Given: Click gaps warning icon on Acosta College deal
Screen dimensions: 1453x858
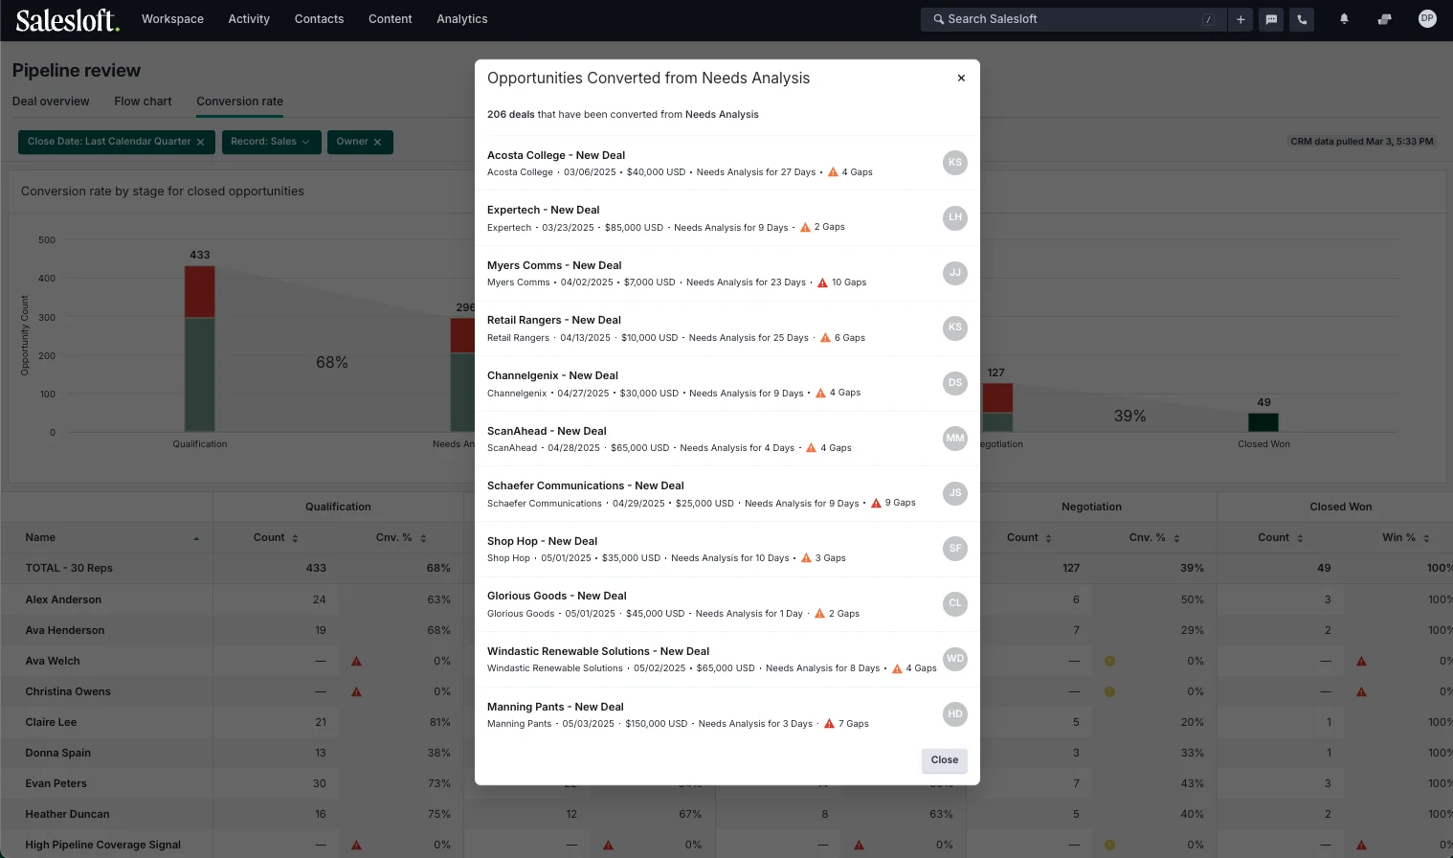Looking at the screenshot, I should [833, 172].
